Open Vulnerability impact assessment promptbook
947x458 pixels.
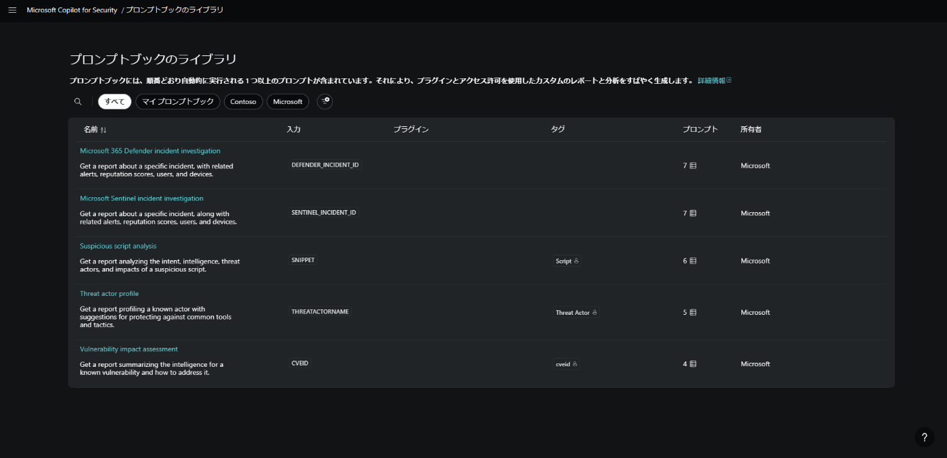129,349
